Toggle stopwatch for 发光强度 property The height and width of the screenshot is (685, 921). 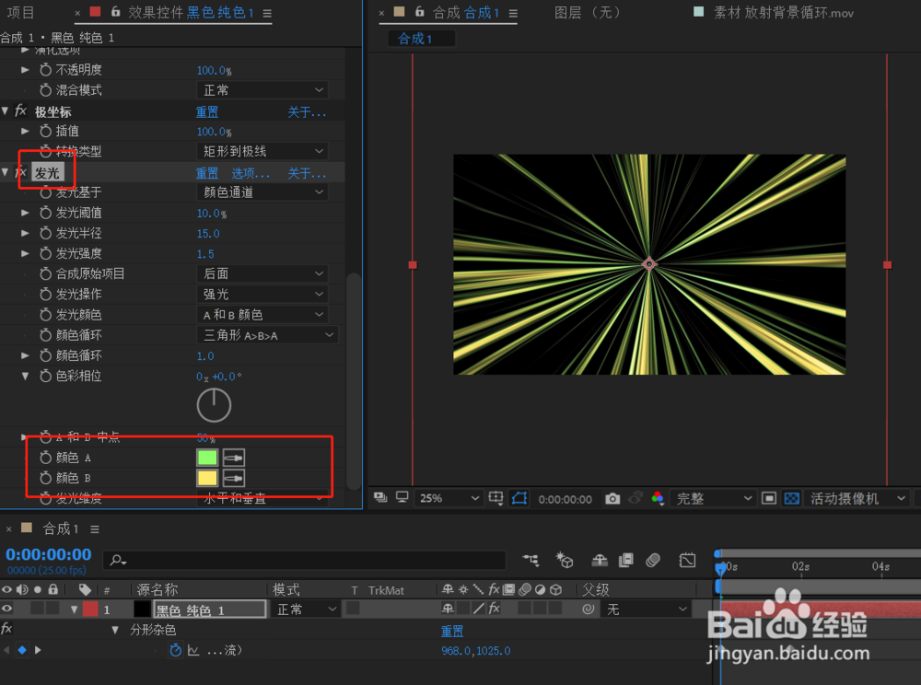click(45, 253)
